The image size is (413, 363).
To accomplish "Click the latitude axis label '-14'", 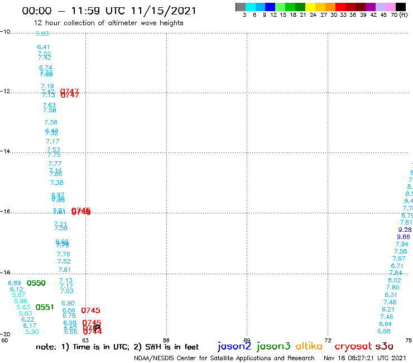I will (5, 151).
